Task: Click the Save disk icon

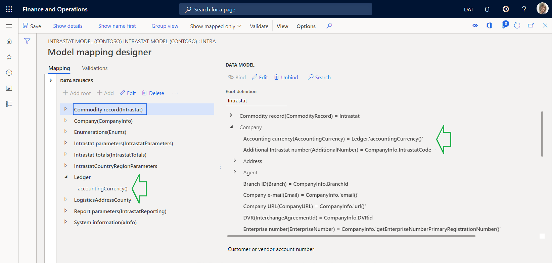Action: click(26, 25)
